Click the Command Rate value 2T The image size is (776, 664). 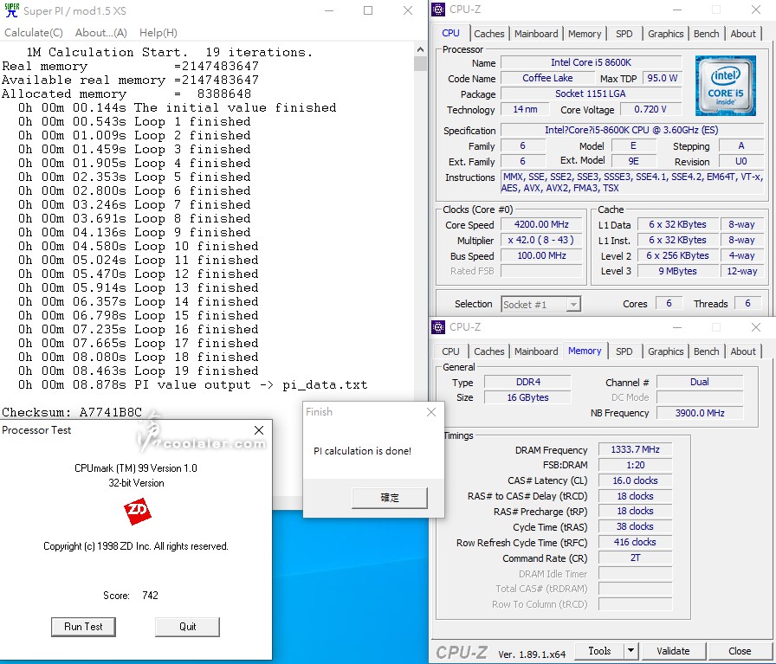coord(635,558)
